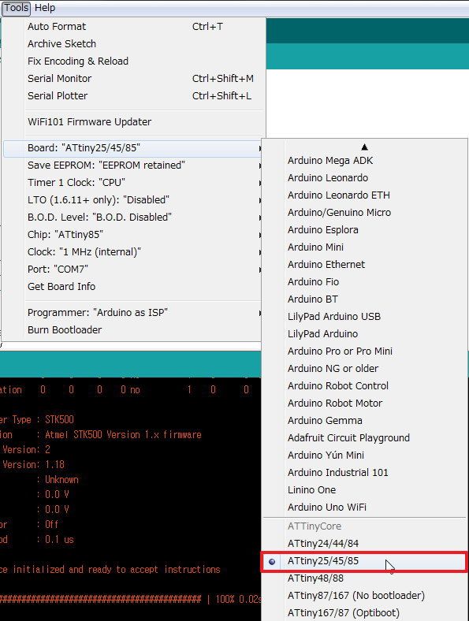
Task: Select Arduino Esplora board
Action: point(365,230)
